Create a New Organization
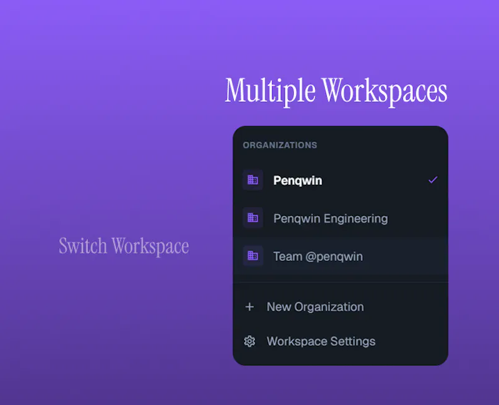Image resolution: width=499 pixels, height=405 pixels. (x=341, y=306)
